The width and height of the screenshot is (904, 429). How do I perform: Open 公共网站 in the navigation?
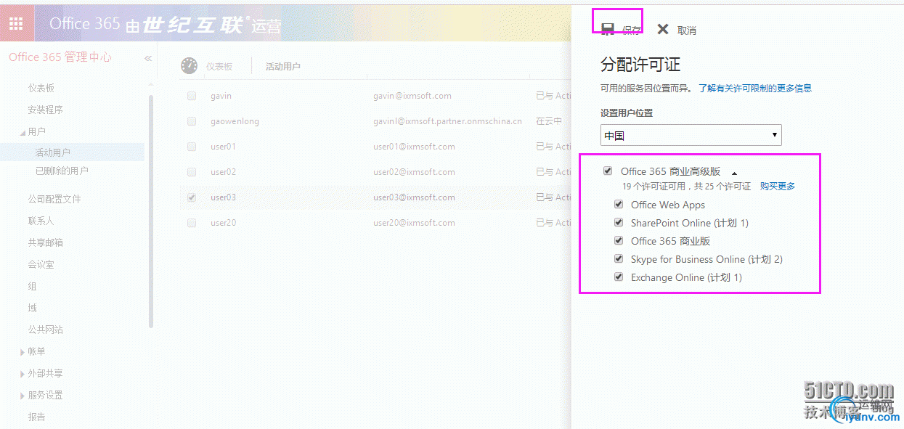45,330
